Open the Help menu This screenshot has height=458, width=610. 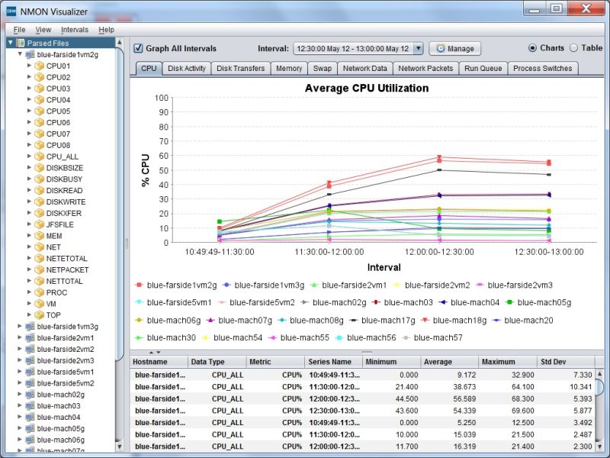(x=106, y=30)
